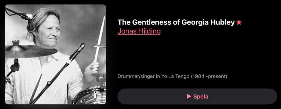The width and height of the screenshot is (281, 109).
Task: Click the snare drum in the cover photo
Action: [89, 96]
